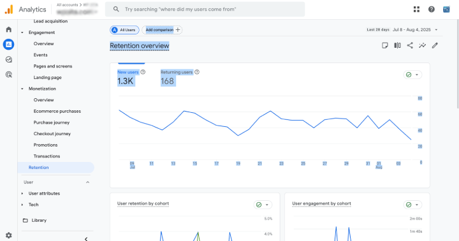Screen dimensions: 459x241
Task: Collapse the User collection chevron
Action: pos(87,182)
